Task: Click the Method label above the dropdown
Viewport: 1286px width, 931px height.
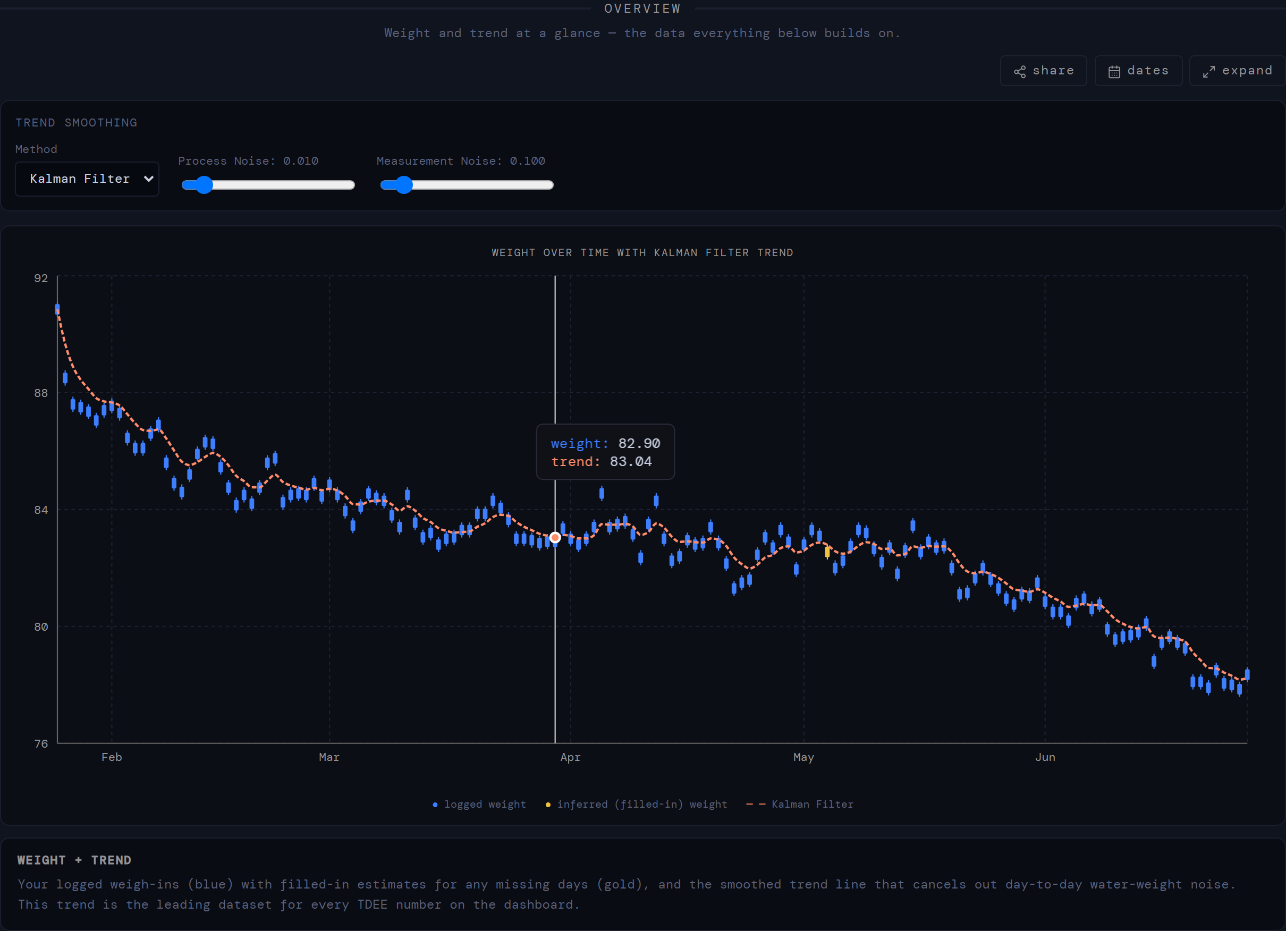Action: click(36, 149)
